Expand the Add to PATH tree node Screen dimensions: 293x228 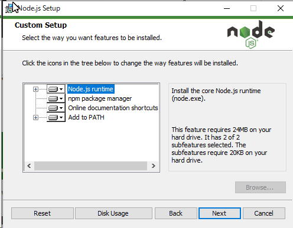pyautogui.click(x=35, y=118)
